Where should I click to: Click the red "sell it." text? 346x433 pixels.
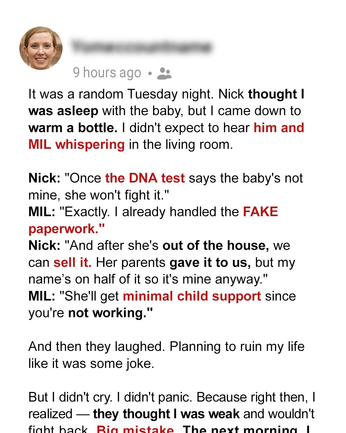click(x=72, y=262)
